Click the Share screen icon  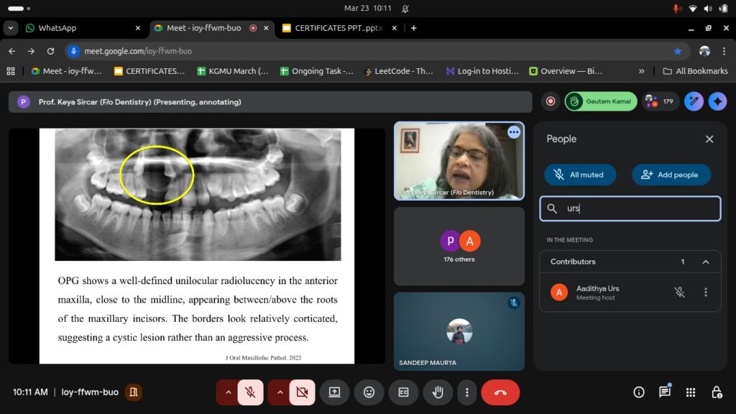(x=334, y=392)
